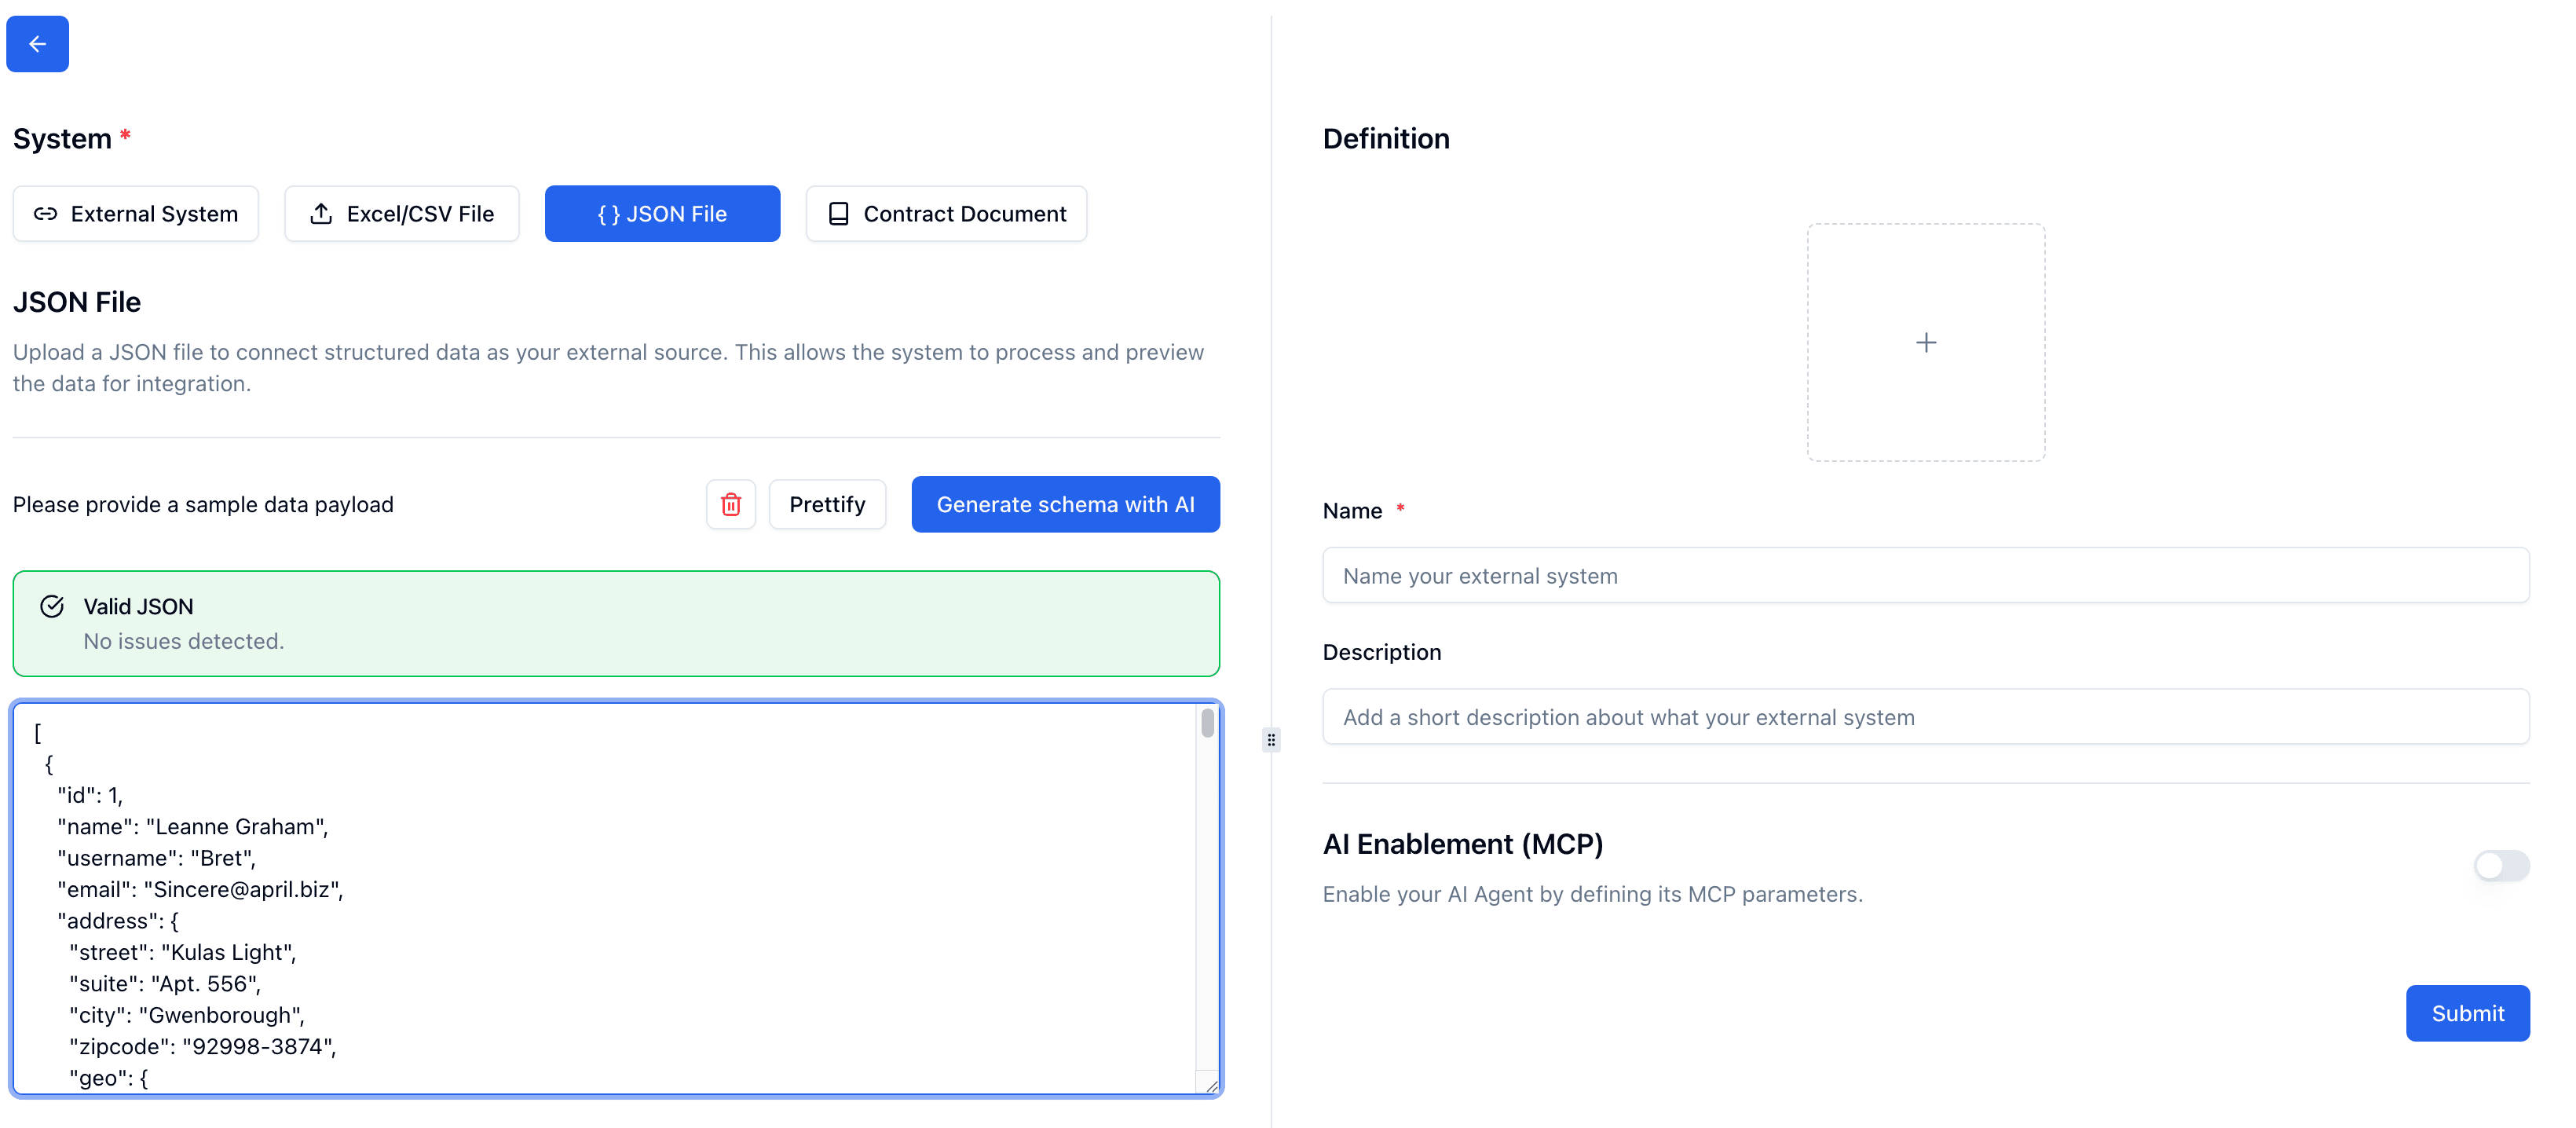Select the JSON File tab
The height and width of the screenshot is (1128, 2576).
tap(662, 214)
